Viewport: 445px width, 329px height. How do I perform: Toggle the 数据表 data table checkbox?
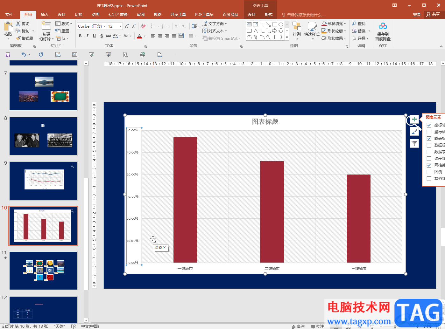tap(429, 152)
